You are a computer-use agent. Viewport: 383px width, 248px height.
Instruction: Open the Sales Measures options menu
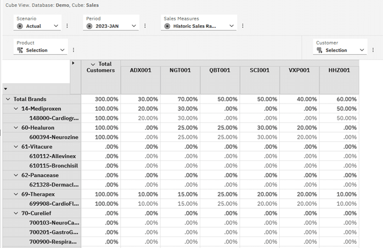[x=243, y=26]
